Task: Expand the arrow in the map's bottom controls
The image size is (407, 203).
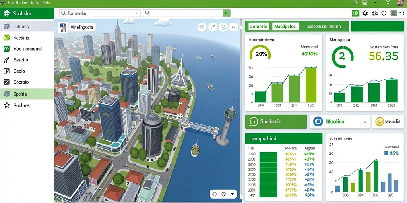Action: coord(232,193)
